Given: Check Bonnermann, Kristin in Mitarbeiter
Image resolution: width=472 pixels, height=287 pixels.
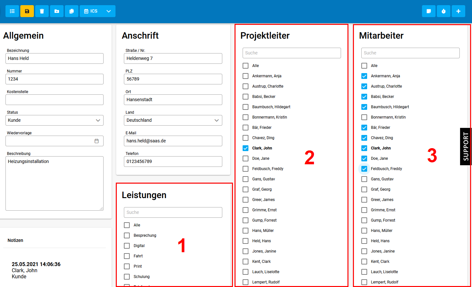Looking at the screenshot, I should click(x=364, y=117).
